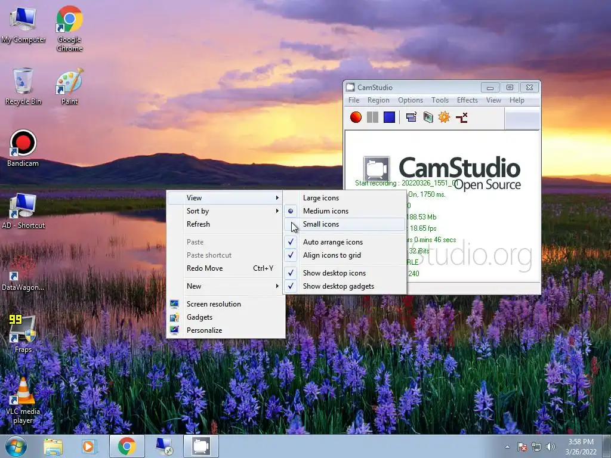Click the '188.53 Mb' value in CamStudio

pos(422,217)
